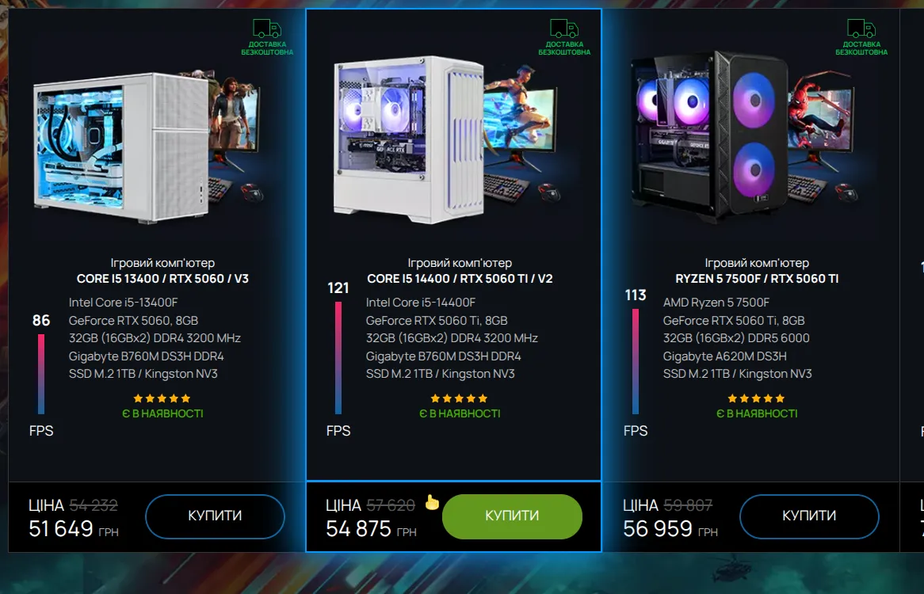Click star rating of Ryzen 5 7500F PC
This screenshot has height=594, width=924.
(756, 398)
